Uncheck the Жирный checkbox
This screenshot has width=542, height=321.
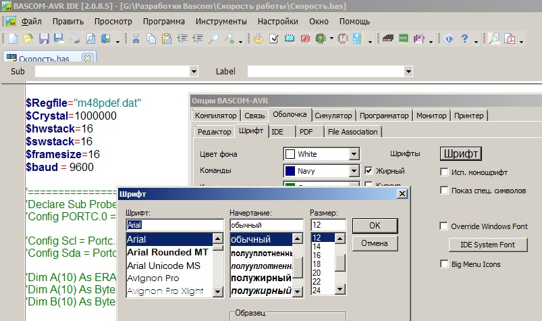369,170
